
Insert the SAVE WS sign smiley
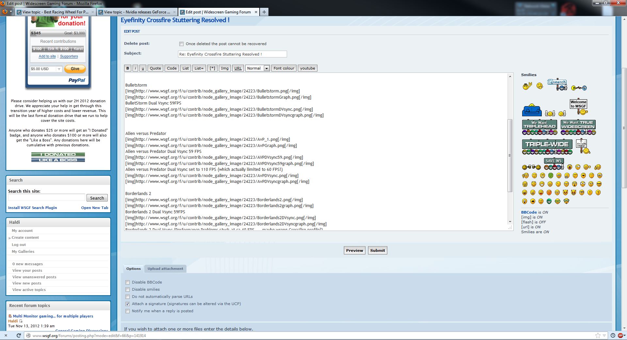click(554, 164)
